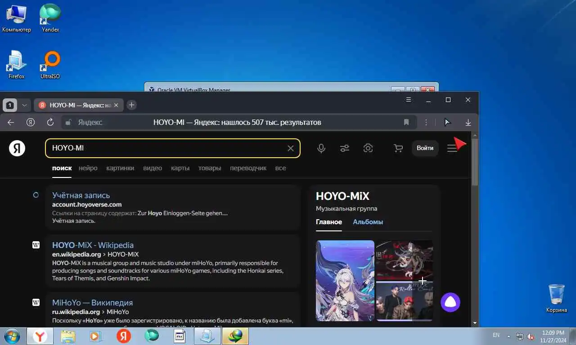Click Wikipedia favicon beside HOYO-MiX result
Viewport: 576px width, 345px height.
[36, 245]
